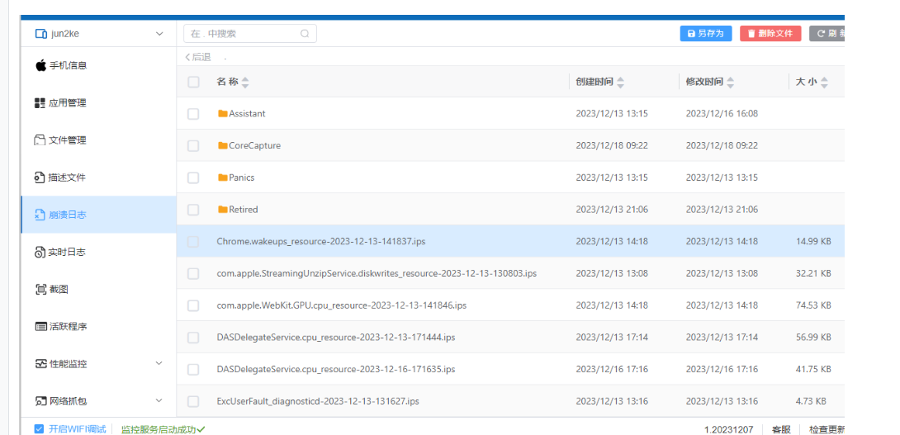Open 实时日志 realtime logs
This screenshot has height=435, width=900.
98,252
